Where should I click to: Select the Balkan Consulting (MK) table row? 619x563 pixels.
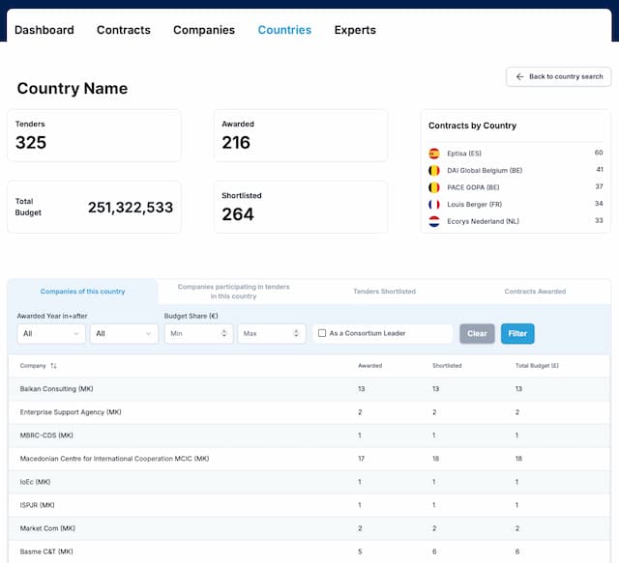coord(309,389)
